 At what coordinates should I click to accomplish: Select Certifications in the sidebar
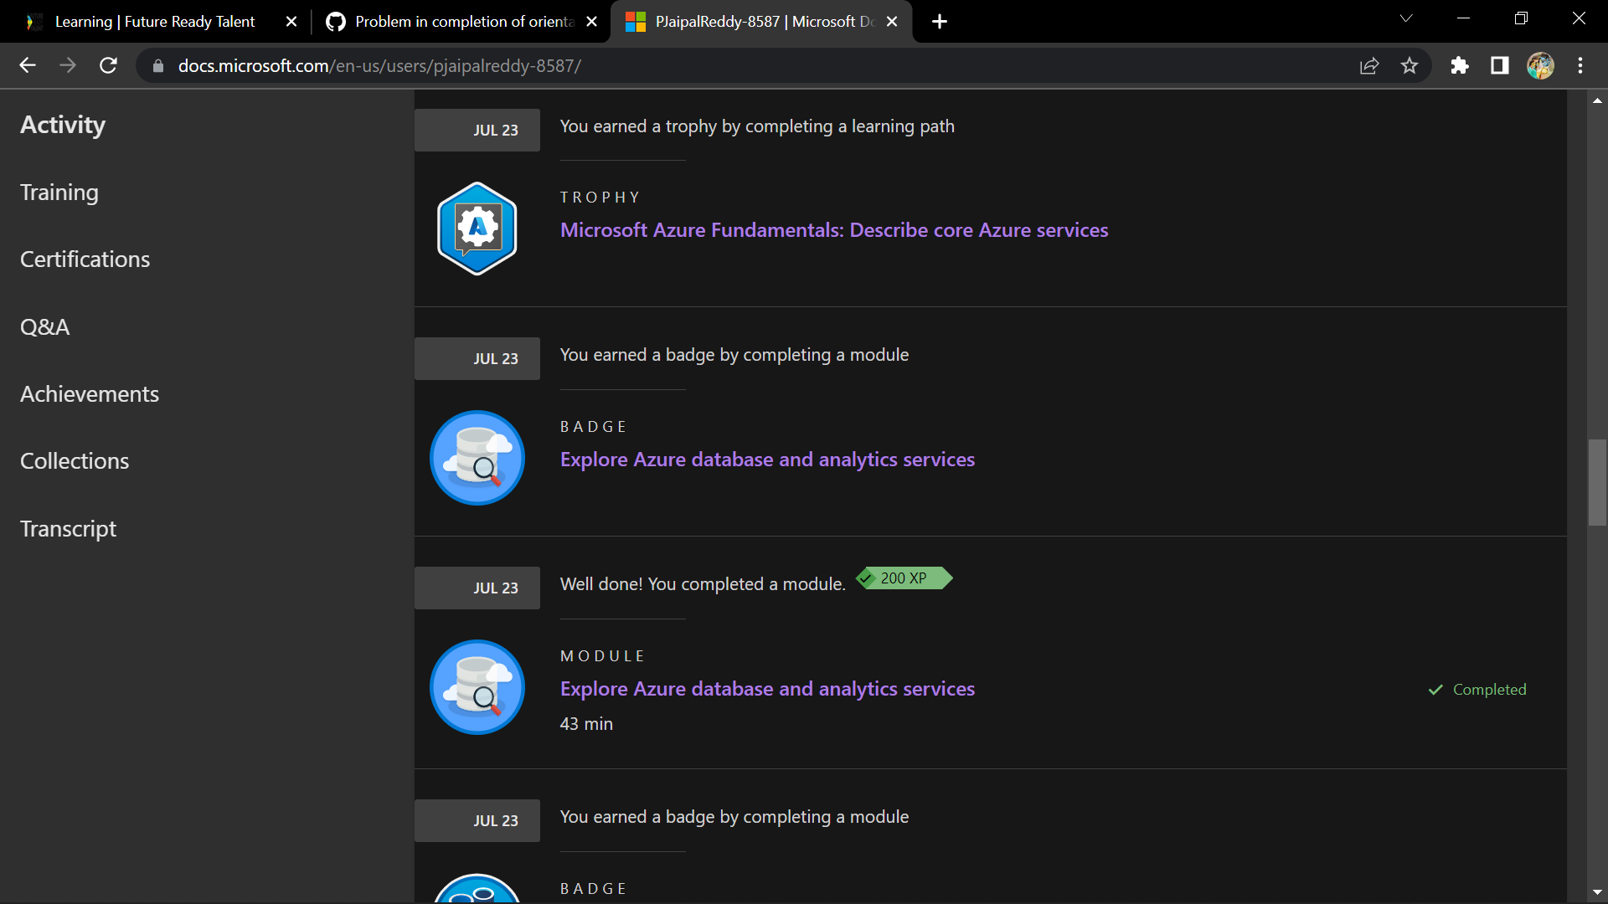click(x=85, y=259)
